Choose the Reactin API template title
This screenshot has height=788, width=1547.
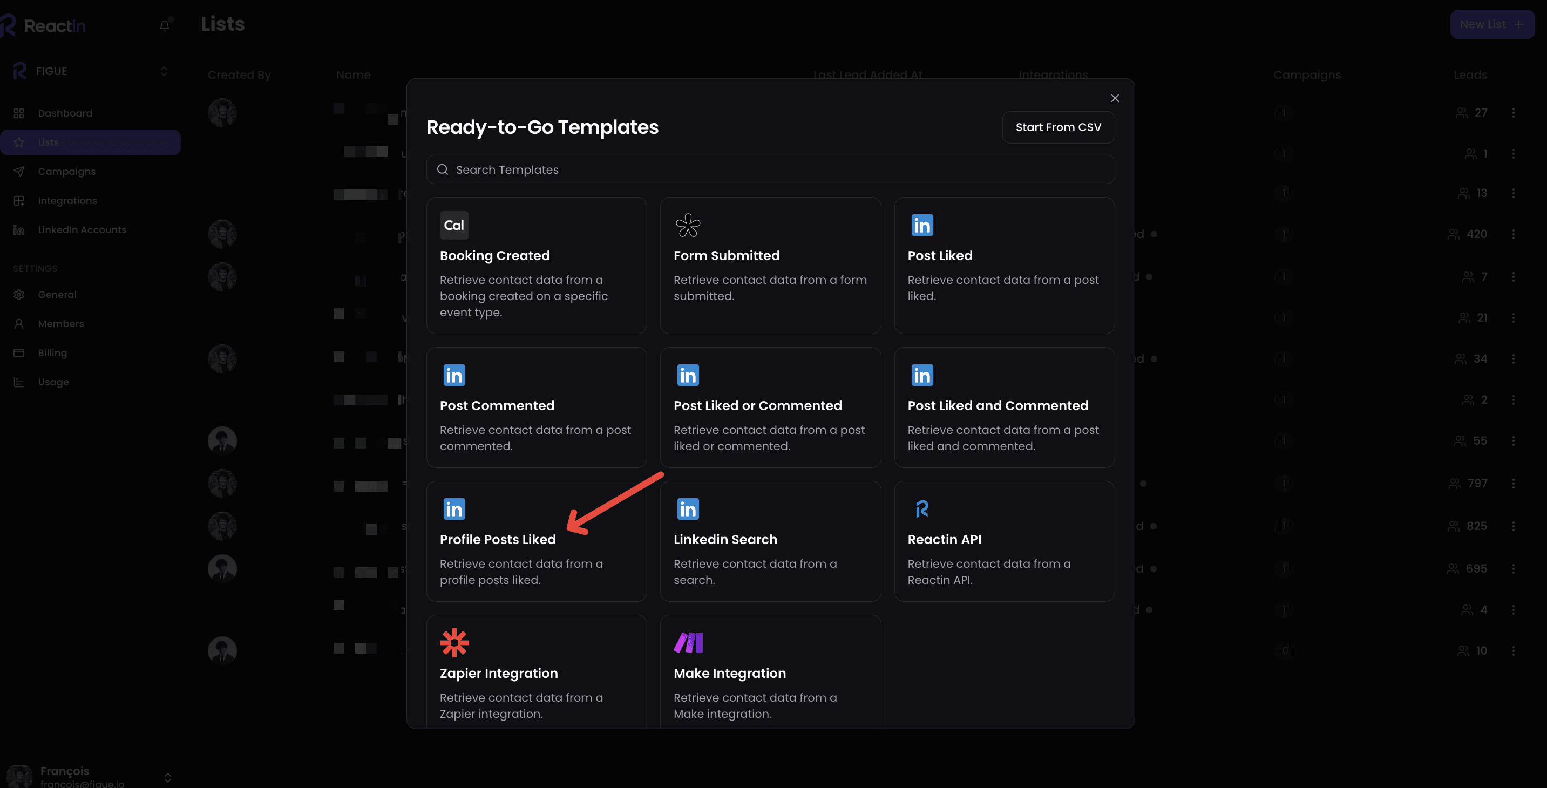click(x=945, y=540)
